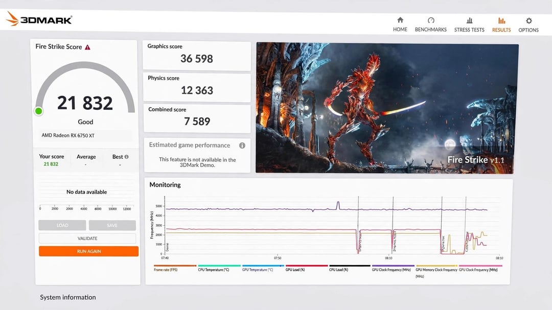The image size is (552, 310).
Task: Click the Physics score value 12 363
Action: [197, 90]
